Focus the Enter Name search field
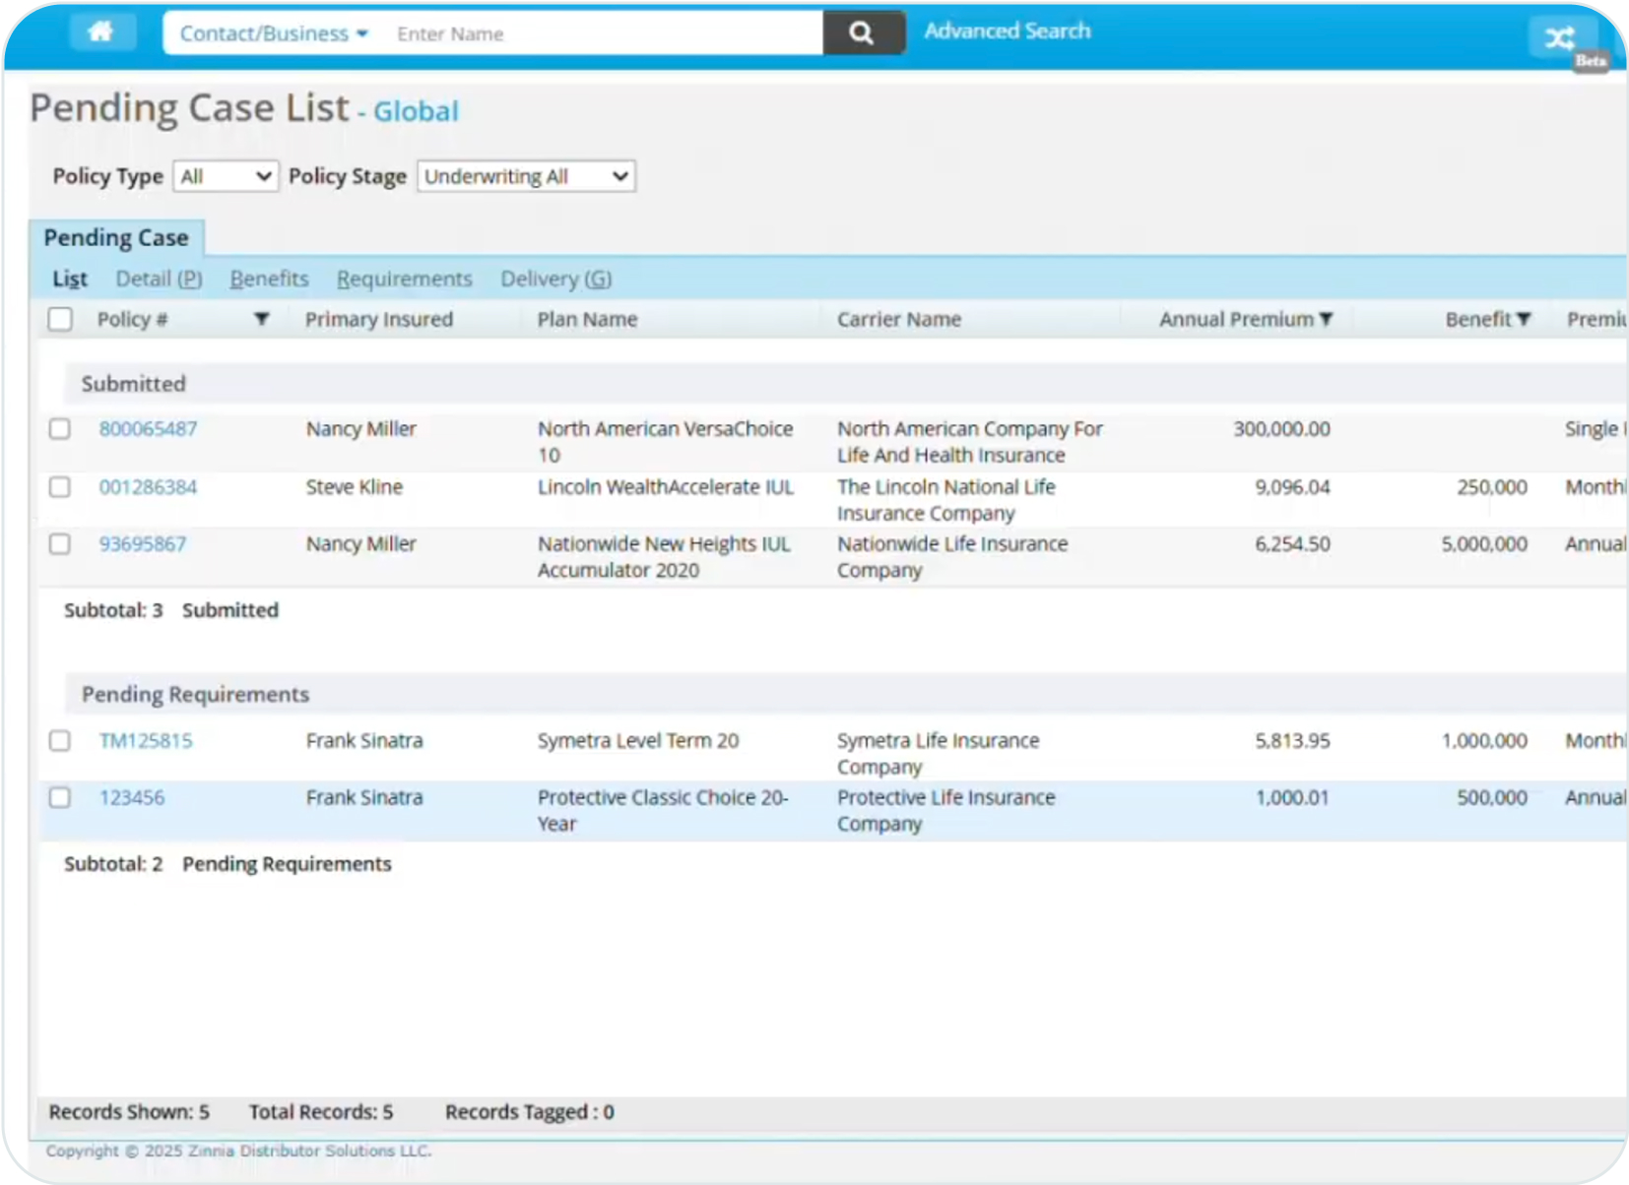The width and height of the screenshot is (1629, 1185). tap(604, 33)
